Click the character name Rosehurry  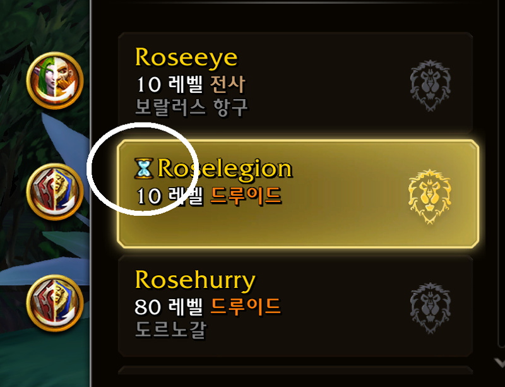click(x=195, y=281)
